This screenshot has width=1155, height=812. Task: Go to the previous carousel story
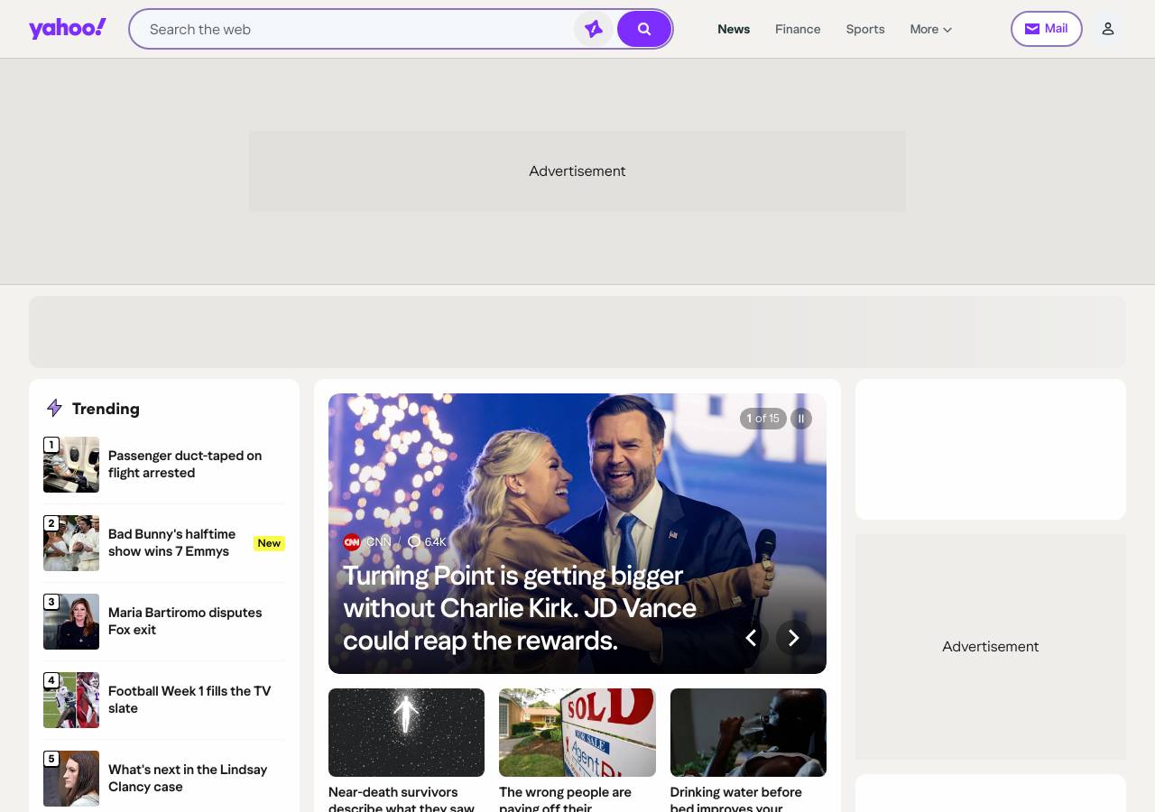point(751,638)
